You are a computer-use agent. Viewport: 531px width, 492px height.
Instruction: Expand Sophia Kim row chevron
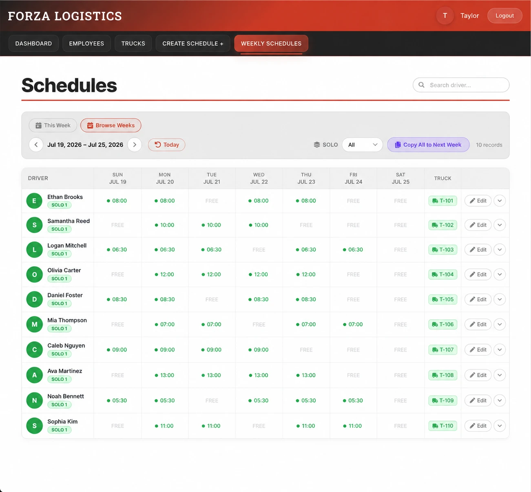point(500,426)
